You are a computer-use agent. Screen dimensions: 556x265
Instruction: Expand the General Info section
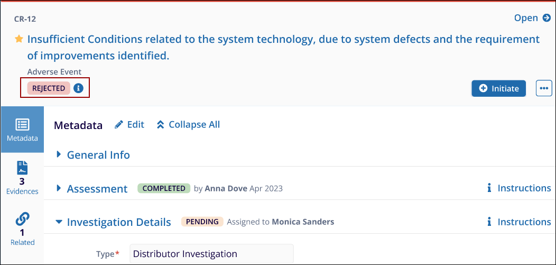click(59, 155)
